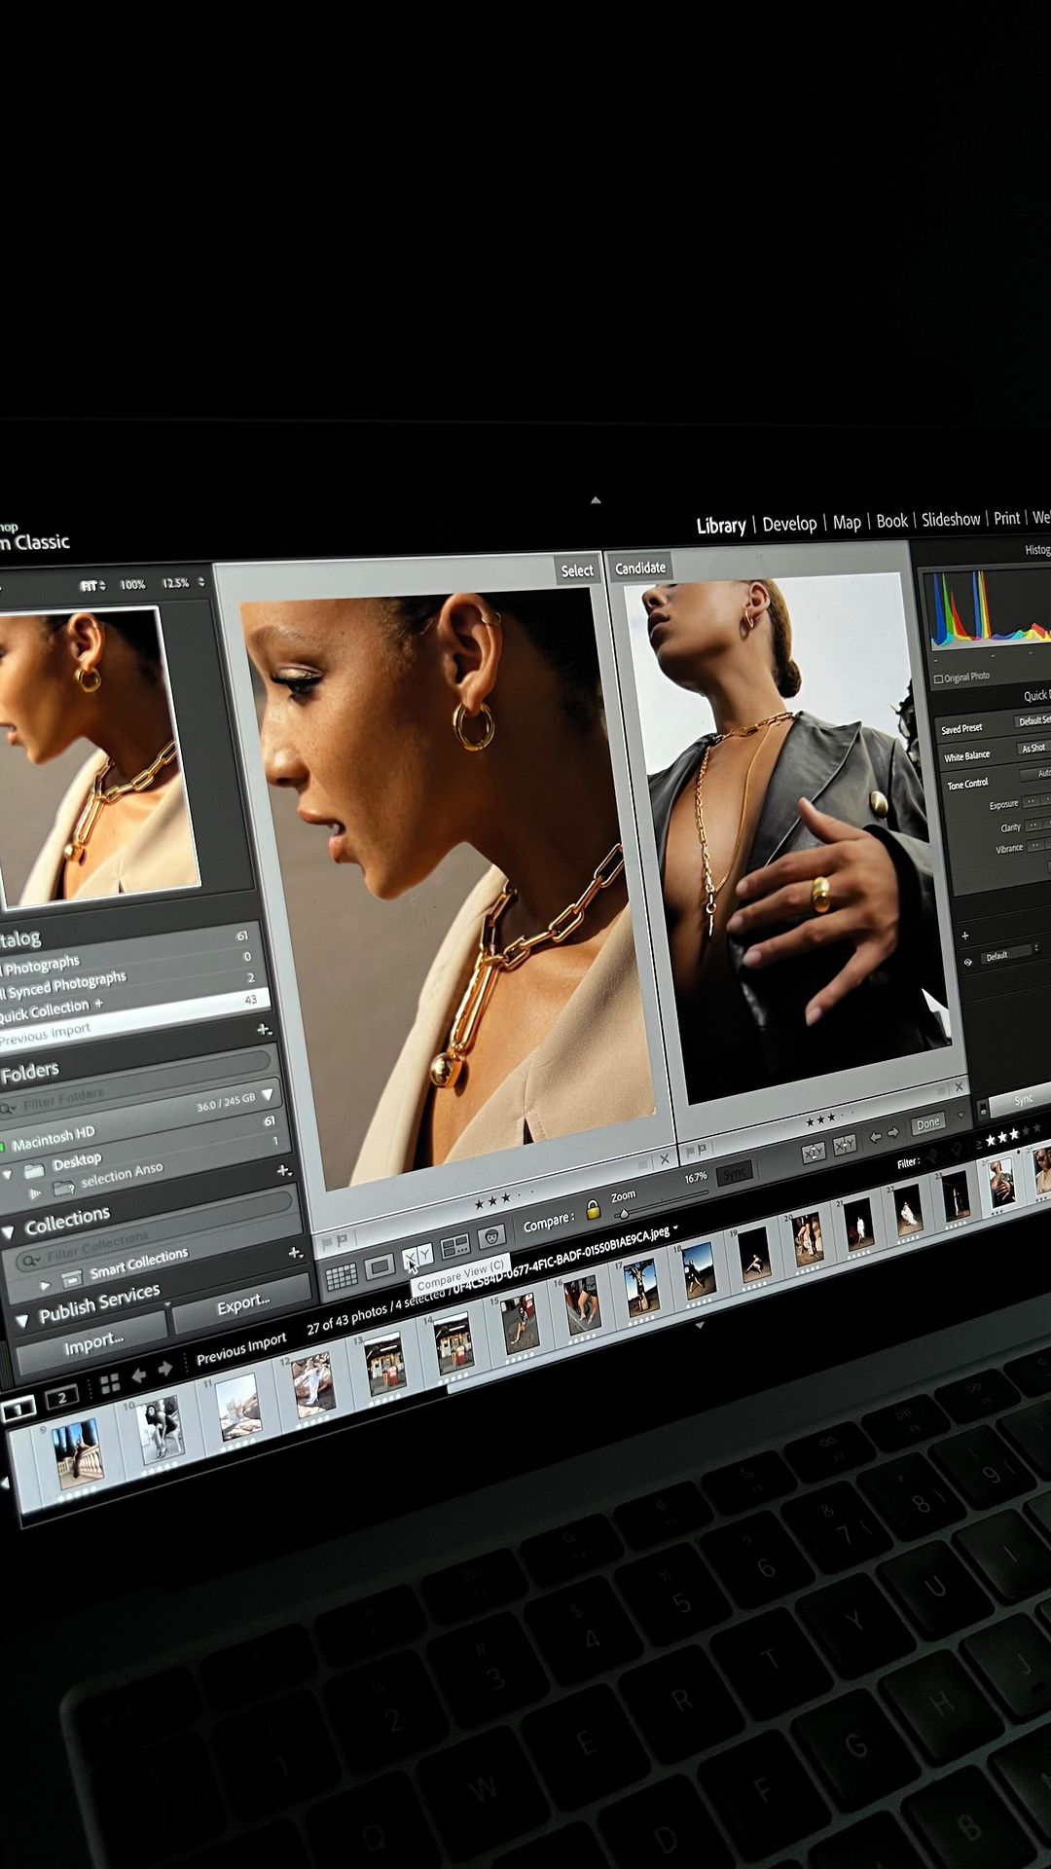Screen dimensions: 1051x1869
Task: Collapse the Collections panel triangle
Action: pos(9,1231)
